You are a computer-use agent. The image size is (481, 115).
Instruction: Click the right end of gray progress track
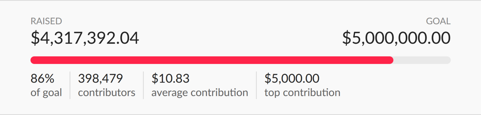tap(448, 60)
